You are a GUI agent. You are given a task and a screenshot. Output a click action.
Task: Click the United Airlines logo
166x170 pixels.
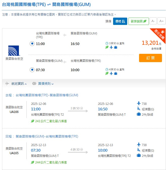coord(14,51)
